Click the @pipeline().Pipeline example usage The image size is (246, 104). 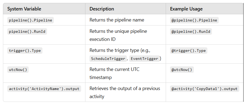194,20
